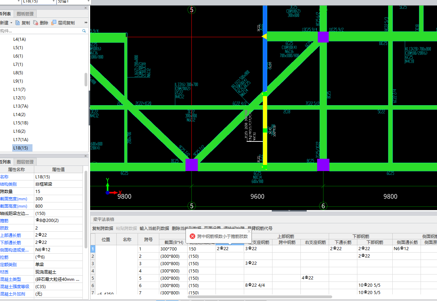
Task: Click the 删除 delete icon in component toolbar
Action: tap(36, 23)
